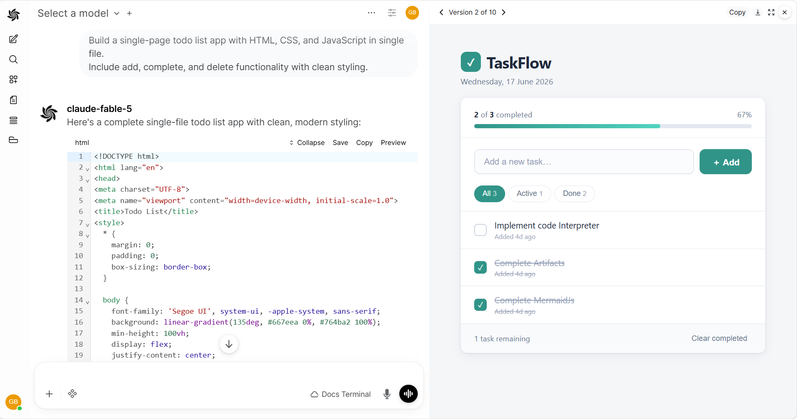Download the artifact preview
Viewport: 797px width, 419px height.
(758, 12)
